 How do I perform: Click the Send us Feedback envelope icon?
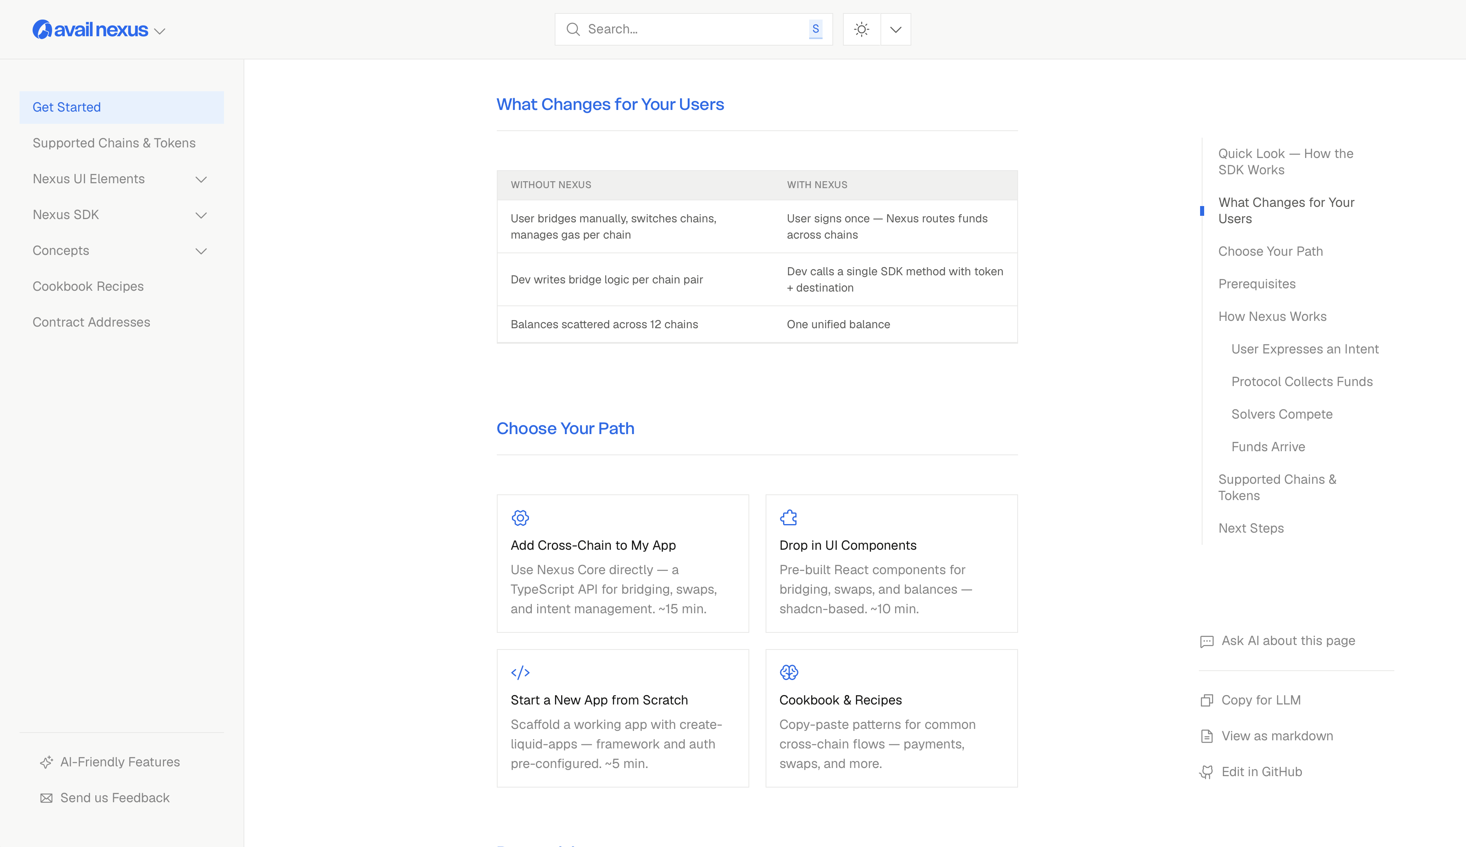tap(46, 798)
